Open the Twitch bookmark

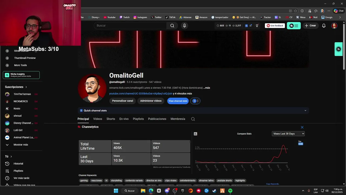click(x=125, y=17)
